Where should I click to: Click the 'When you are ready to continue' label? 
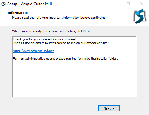(52, 31)
